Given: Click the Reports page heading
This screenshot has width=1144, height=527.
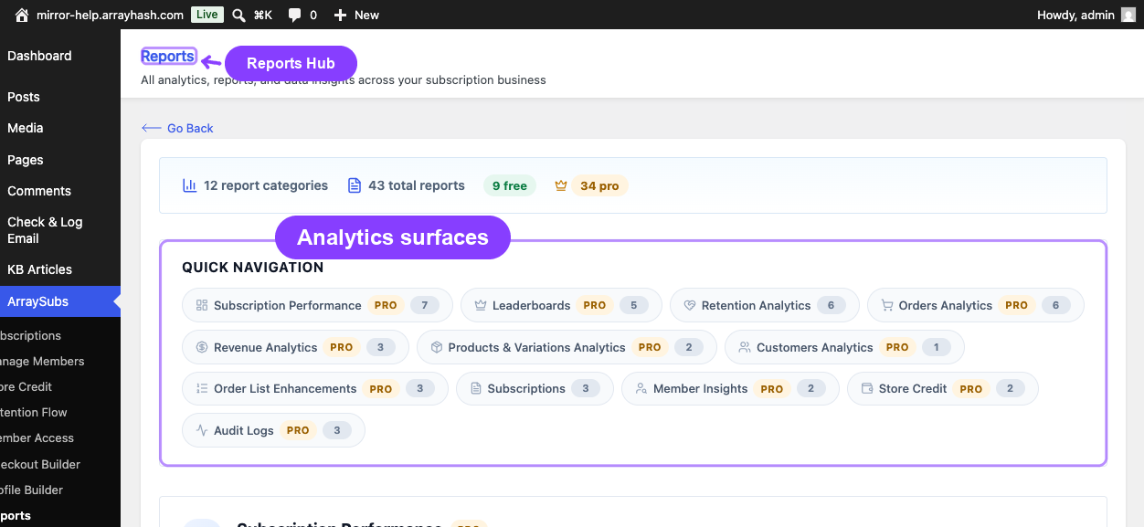Looking at the screenshot, I should 168,56.
